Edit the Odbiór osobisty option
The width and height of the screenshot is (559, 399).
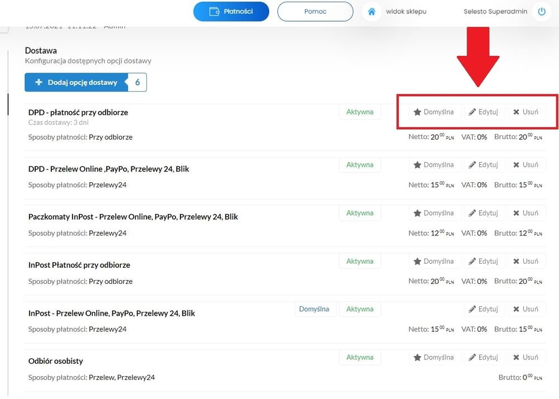click(484, 357)
